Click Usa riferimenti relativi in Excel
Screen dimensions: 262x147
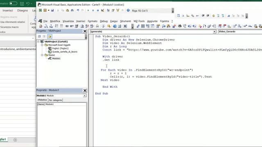(13, 22)
